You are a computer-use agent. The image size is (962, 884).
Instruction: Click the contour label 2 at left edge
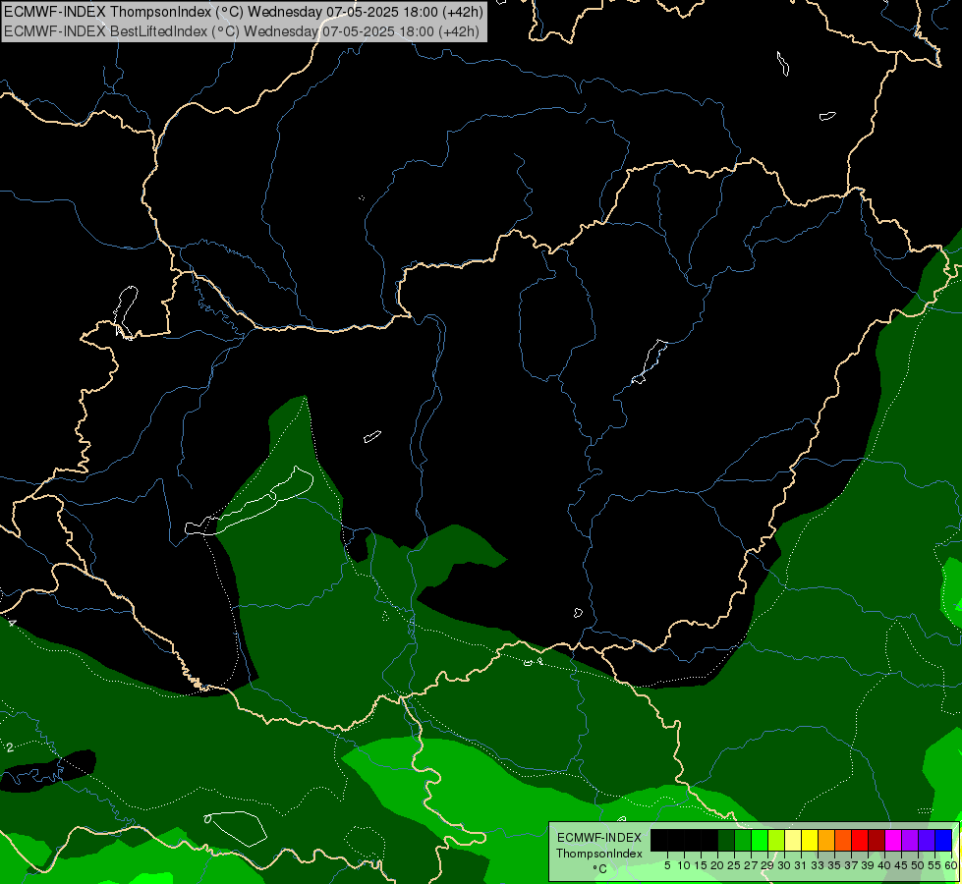(x=10, y=747)
